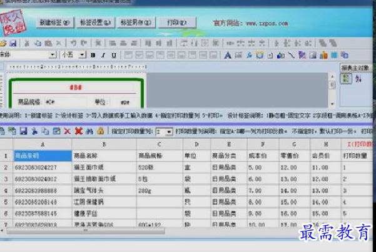Align text left in the top toolbar
Viewport: 376px width, 252px height.
[x=113, y=43]
